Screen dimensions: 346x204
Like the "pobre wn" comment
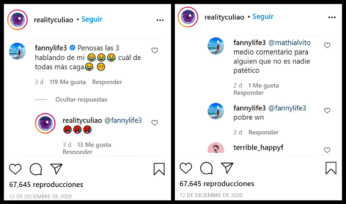tap(327, 110)
